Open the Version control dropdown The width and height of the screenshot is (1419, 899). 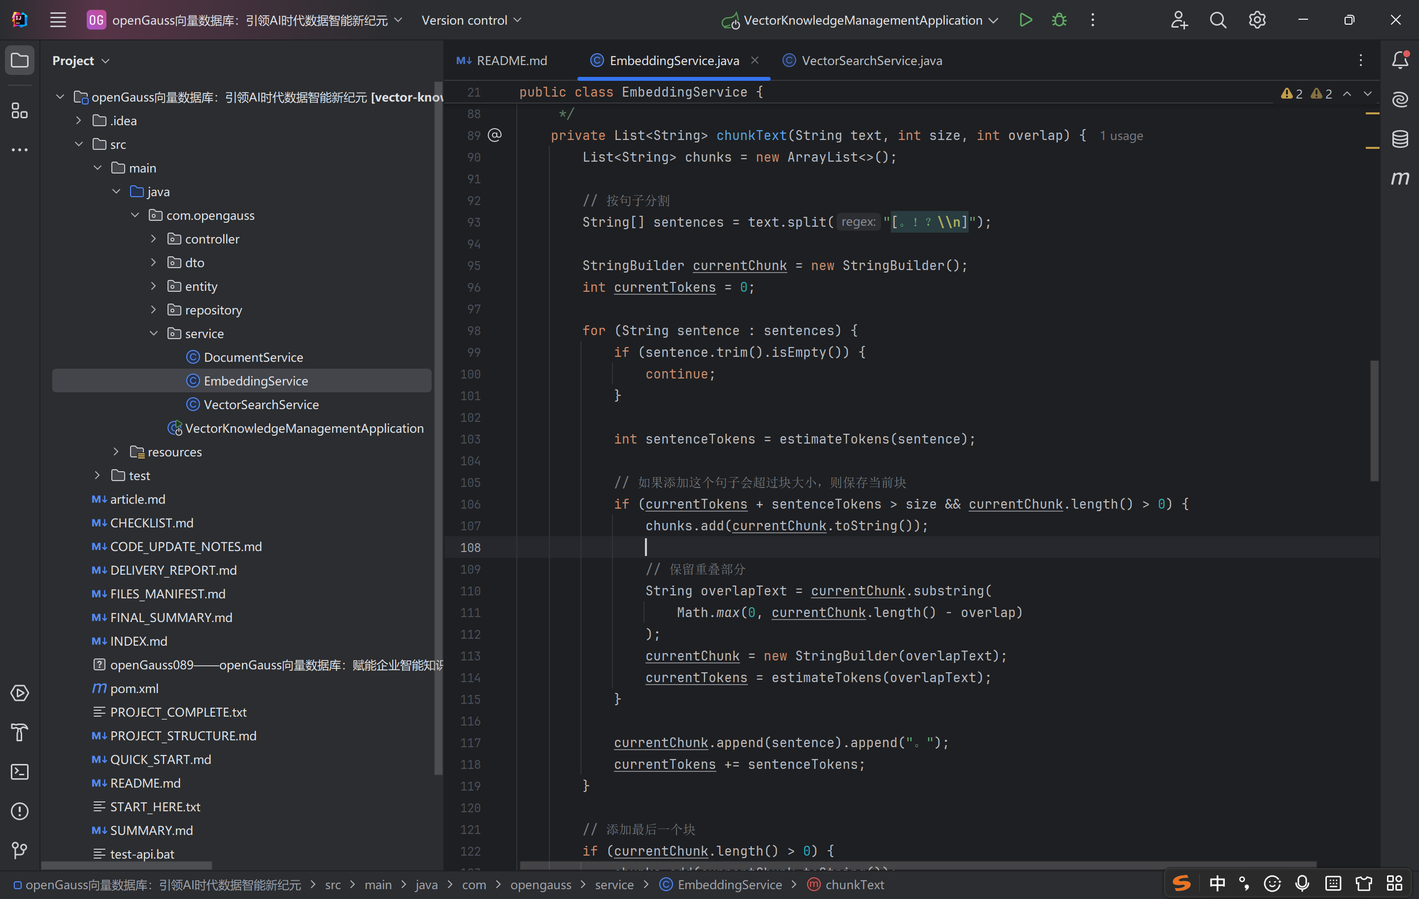click(472, 20)
